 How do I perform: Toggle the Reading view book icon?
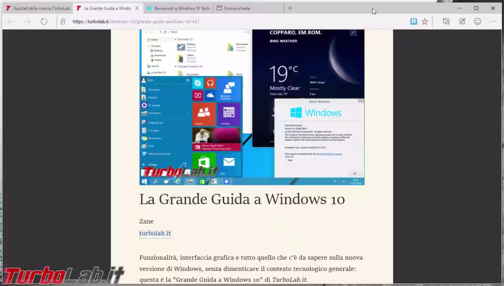414,21
